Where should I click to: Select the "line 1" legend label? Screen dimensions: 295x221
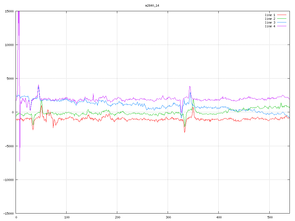tap(270, 15)
